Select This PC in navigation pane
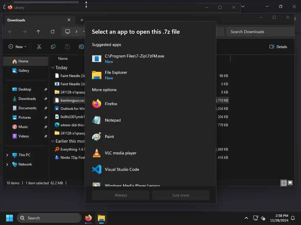 (x=24, y=155)
